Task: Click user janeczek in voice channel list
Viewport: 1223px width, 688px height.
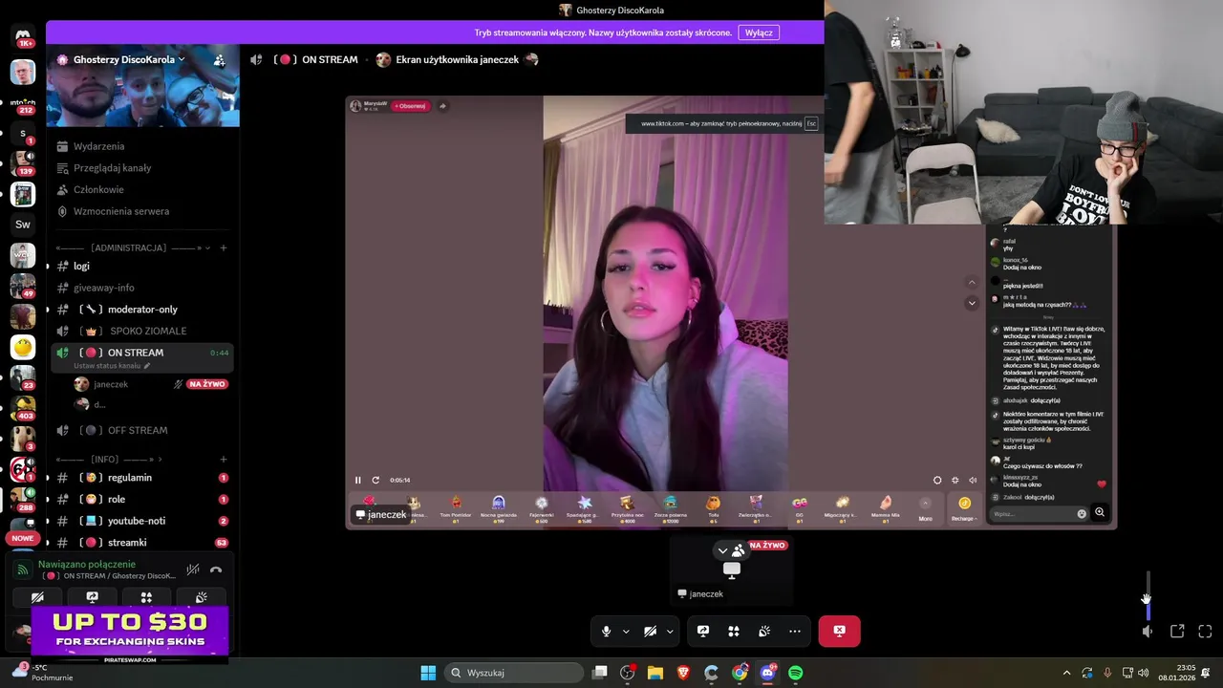Action: (x=111, y=384)
